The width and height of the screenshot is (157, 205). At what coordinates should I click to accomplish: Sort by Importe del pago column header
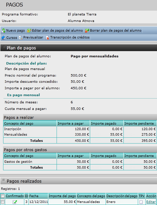click(62, 196)
